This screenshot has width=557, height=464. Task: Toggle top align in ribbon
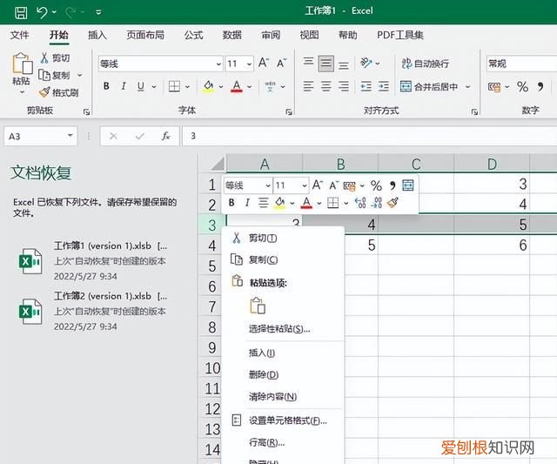pyautogui.click(x=308, y=63)
